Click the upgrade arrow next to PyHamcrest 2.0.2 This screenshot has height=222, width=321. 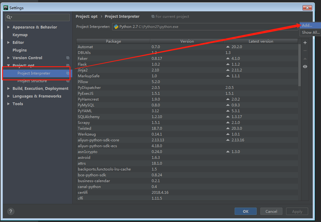point(228,99)
